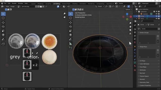Image resolution: width=161 pixels, height=90 pixels.
Task: Select the Cursor tool in 3D viewport toolbar
Action: [x=70, y=18]
